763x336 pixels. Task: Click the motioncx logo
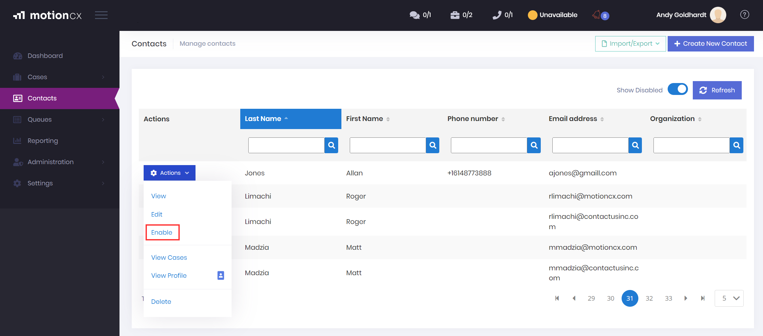point(47,15)
